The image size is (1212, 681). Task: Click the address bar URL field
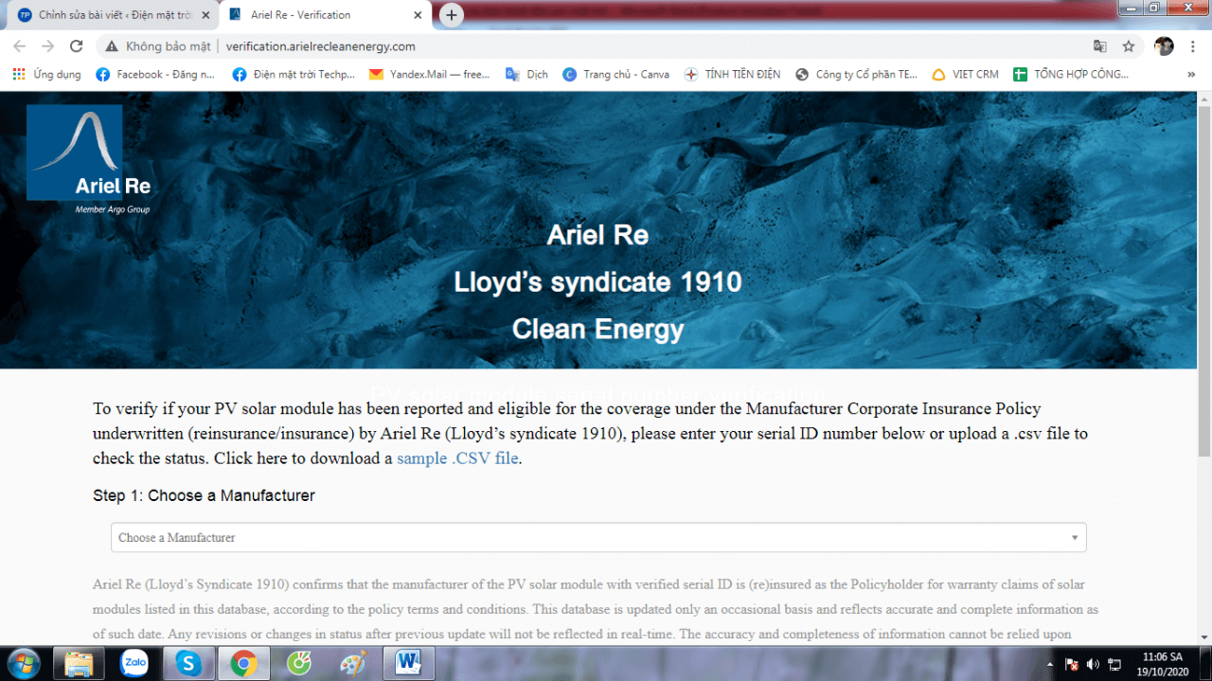pyautogui.click(x=606, y=46)
